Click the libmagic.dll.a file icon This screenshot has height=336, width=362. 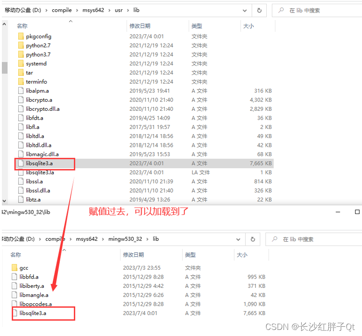click(21, 154)
